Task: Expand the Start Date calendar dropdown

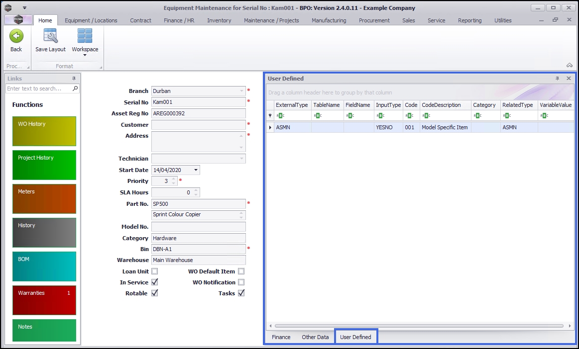Action: (x=196, y=170)
